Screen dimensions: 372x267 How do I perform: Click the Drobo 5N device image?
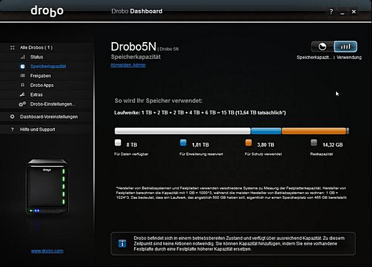tap(47, 186)
